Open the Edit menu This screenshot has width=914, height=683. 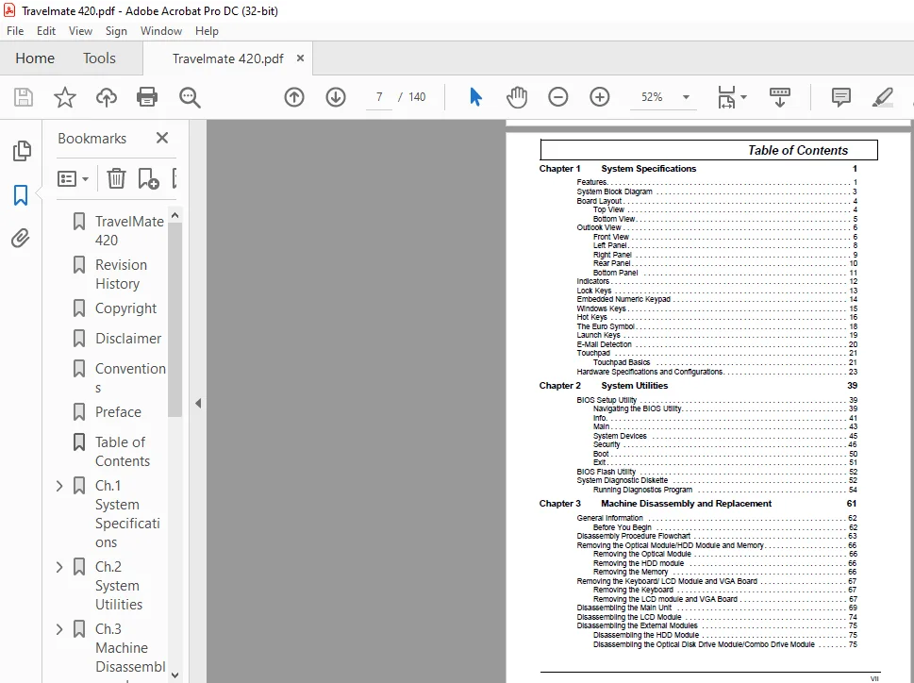click(x=46, y=31)
